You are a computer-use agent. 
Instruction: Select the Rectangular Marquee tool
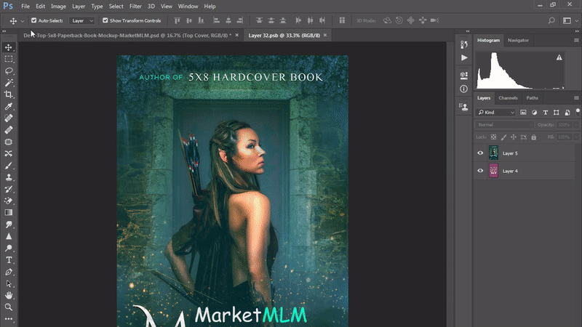(x=9, y=59)
